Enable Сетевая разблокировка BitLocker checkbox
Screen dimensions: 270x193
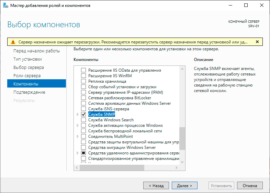click(x=83, y=98)
